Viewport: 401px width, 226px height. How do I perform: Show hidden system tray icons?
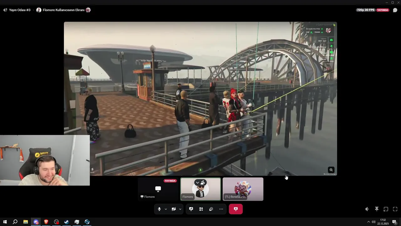click(x=368, y=222)
